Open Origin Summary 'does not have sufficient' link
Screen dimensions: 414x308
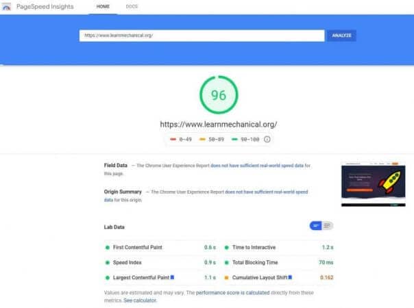(267, 192)
